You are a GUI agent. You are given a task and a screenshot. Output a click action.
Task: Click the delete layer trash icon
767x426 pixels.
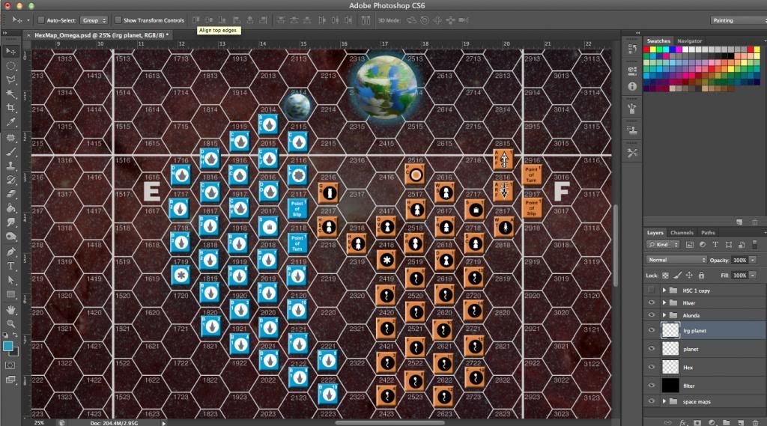coord(756,422)
